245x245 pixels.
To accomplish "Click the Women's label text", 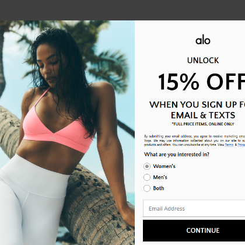I will 164,166.
